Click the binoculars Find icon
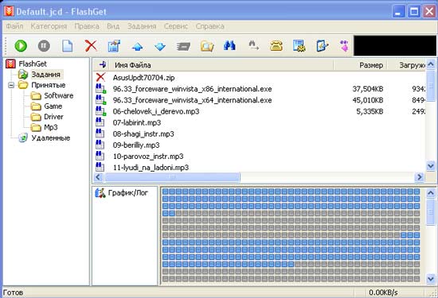The width and height of the screenshot is (438, 298). pos(229,45)
